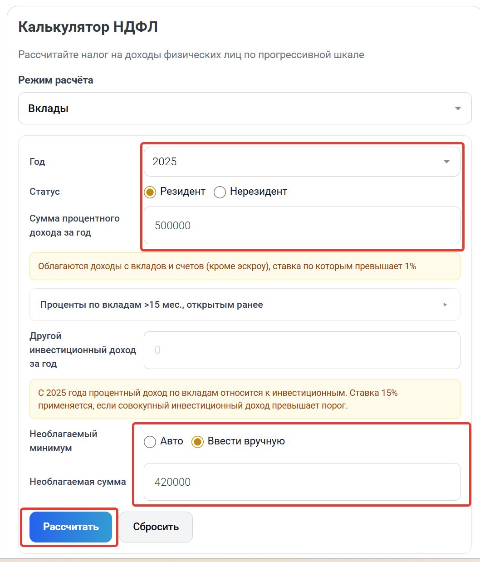Click the Авто label text
The height and width of the screenshot is (562, 480).
172,441
